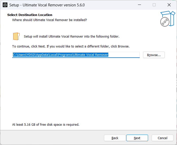Screen dimensions: 177x145
Task: Click the Ultimate Vocal Remover title bar icon
Action: pos(5,5)
